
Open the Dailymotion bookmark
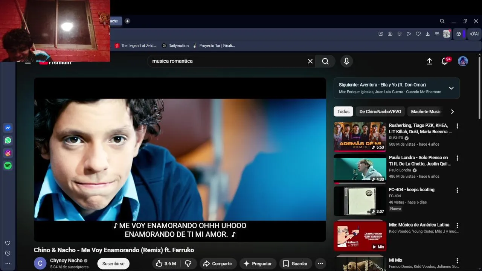[x=175, y=46]
